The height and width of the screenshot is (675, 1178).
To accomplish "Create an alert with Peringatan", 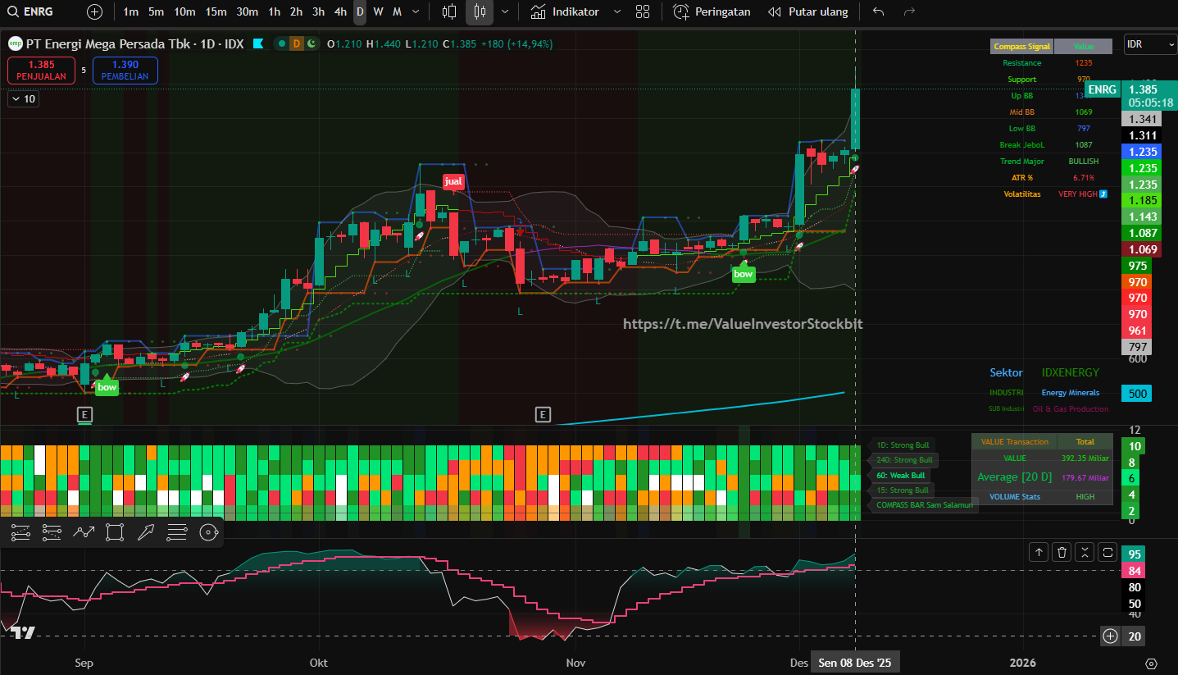I will (712, 11).
